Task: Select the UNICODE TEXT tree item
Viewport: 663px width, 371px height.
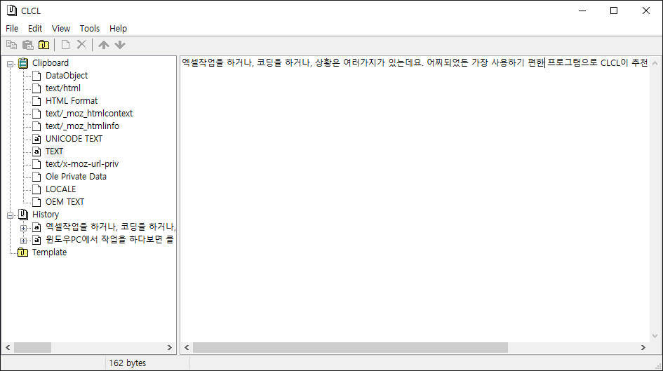Action: point(74,139)
